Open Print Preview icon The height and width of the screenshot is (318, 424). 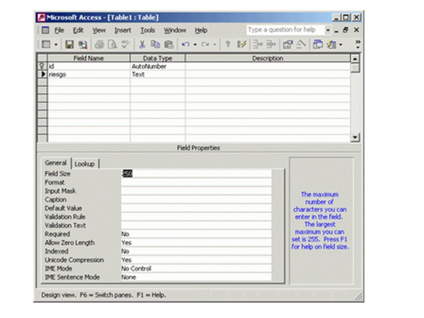click(x=112, y=44)
